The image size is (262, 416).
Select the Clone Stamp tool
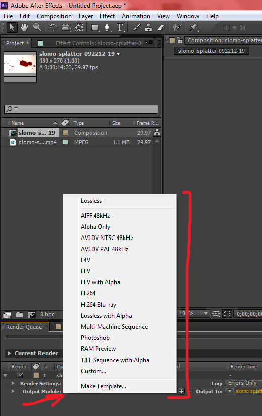coord(149,27)
